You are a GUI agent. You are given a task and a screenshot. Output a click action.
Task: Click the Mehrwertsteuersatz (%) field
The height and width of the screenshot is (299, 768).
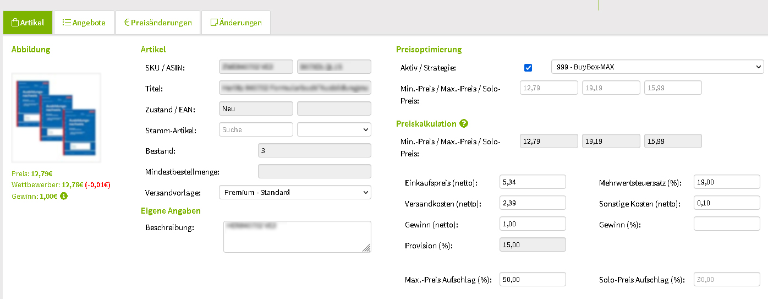pyautogui.click(x=727, y=182)
